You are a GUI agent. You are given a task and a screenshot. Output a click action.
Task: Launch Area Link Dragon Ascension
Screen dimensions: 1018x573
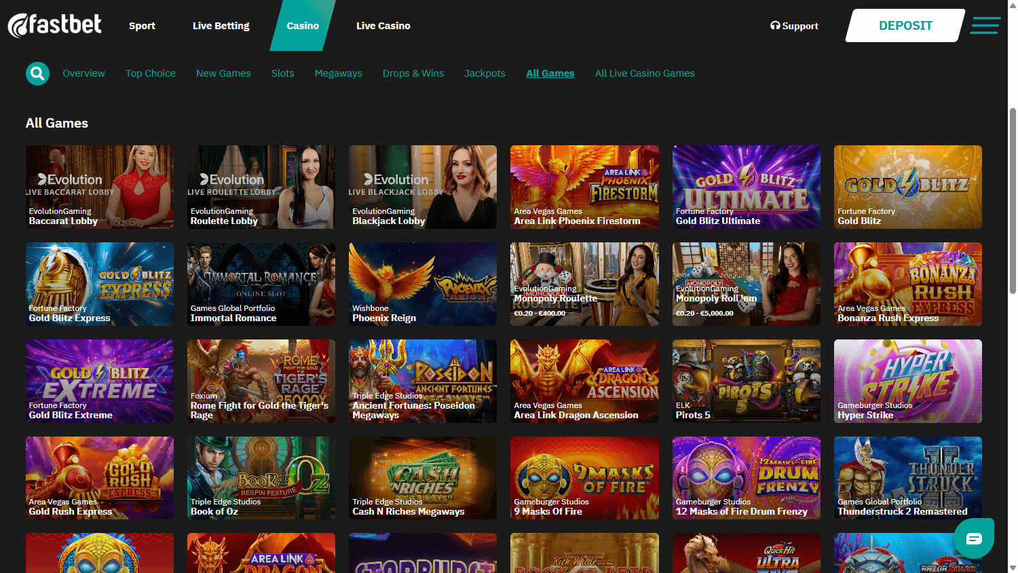[x=584, y=381]
